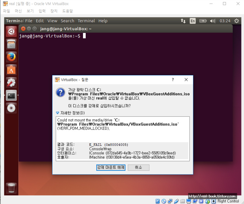
Task: Open the terminal Search menu
Action: [67, 21]
